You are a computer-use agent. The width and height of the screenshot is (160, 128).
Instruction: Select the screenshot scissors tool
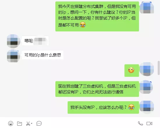(x=28, y=124)
